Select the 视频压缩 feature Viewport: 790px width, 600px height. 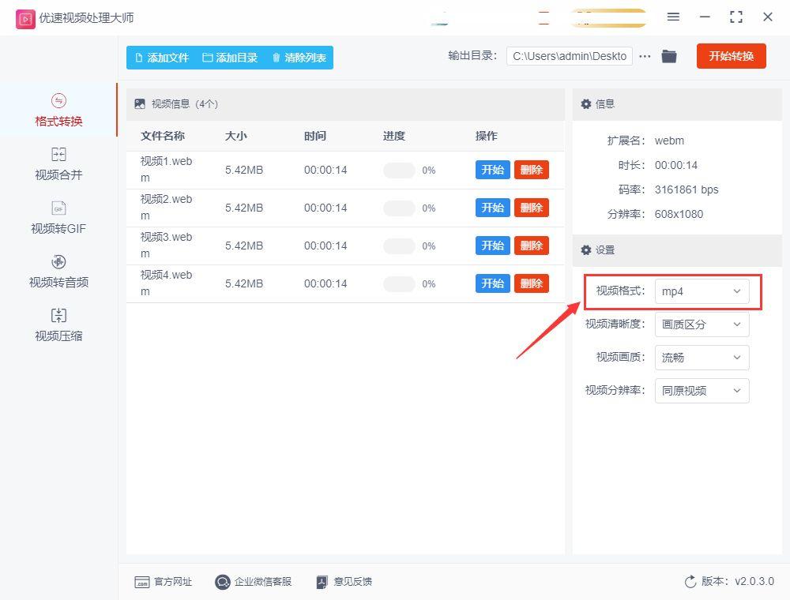click(58, 324)
